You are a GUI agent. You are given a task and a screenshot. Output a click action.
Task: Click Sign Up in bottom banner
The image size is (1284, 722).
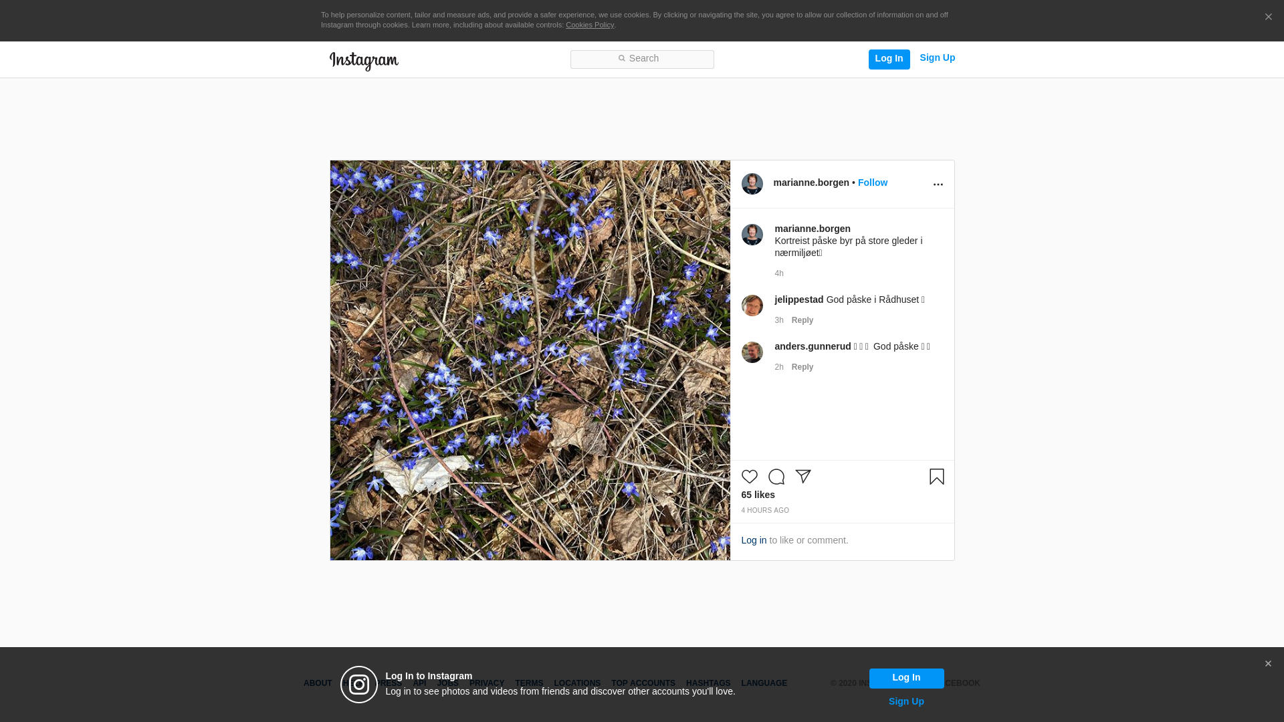906,701
